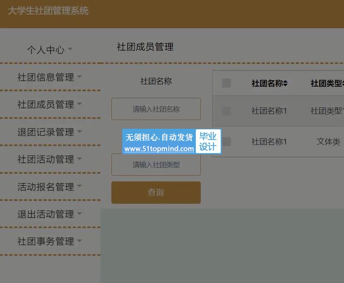Expand the 个人中心 dropdown arrow
The width and height of the screenshot is (344, 283).
coord(70,49)
